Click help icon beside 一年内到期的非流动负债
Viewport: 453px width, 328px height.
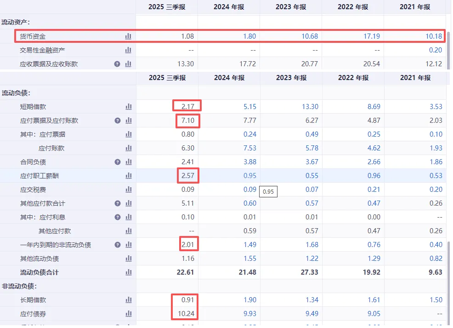coord(118,245)
